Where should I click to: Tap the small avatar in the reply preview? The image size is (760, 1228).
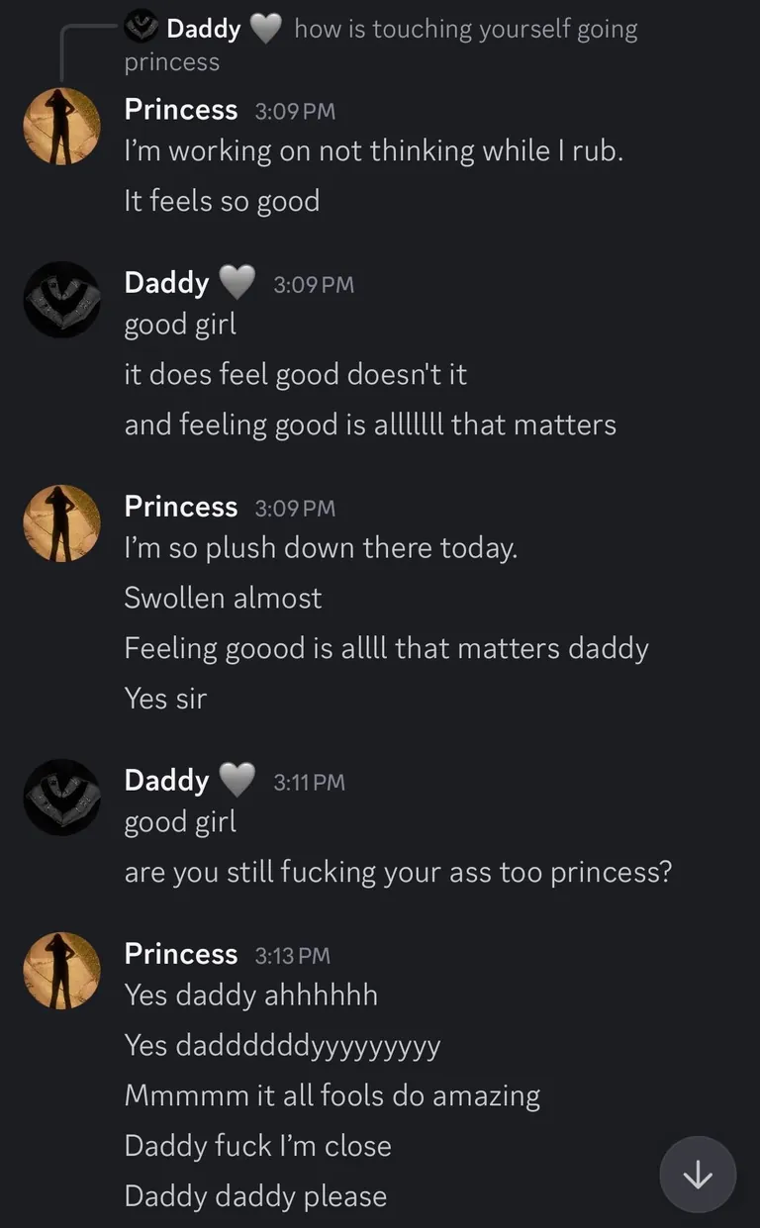142,29
